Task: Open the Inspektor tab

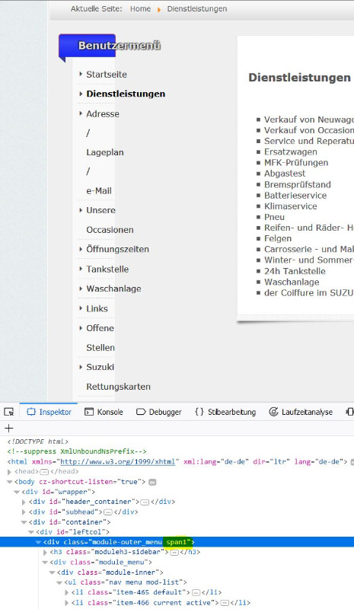Action: [x=49, y=412]
